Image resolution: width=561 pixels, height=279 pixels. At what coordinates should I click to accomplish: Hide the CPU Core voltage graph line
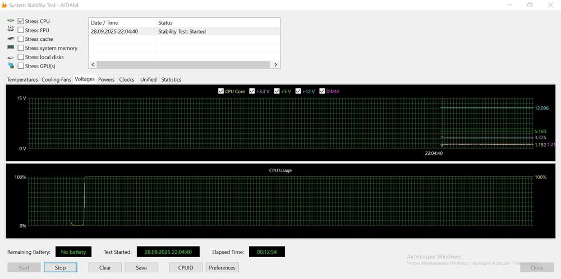(220, 91)
